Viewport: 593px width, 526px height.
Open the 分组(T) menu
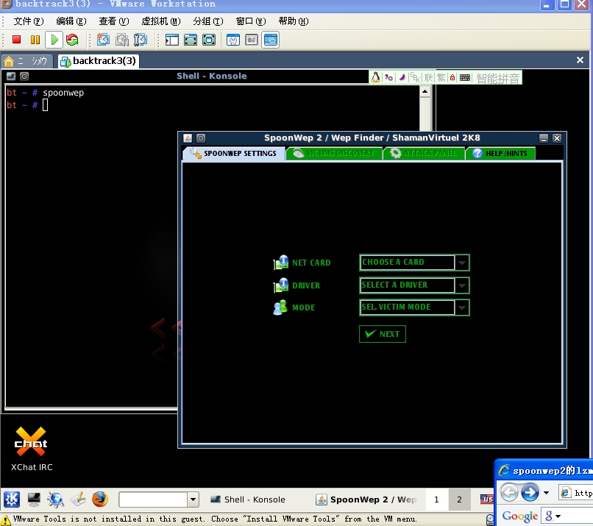208,21
